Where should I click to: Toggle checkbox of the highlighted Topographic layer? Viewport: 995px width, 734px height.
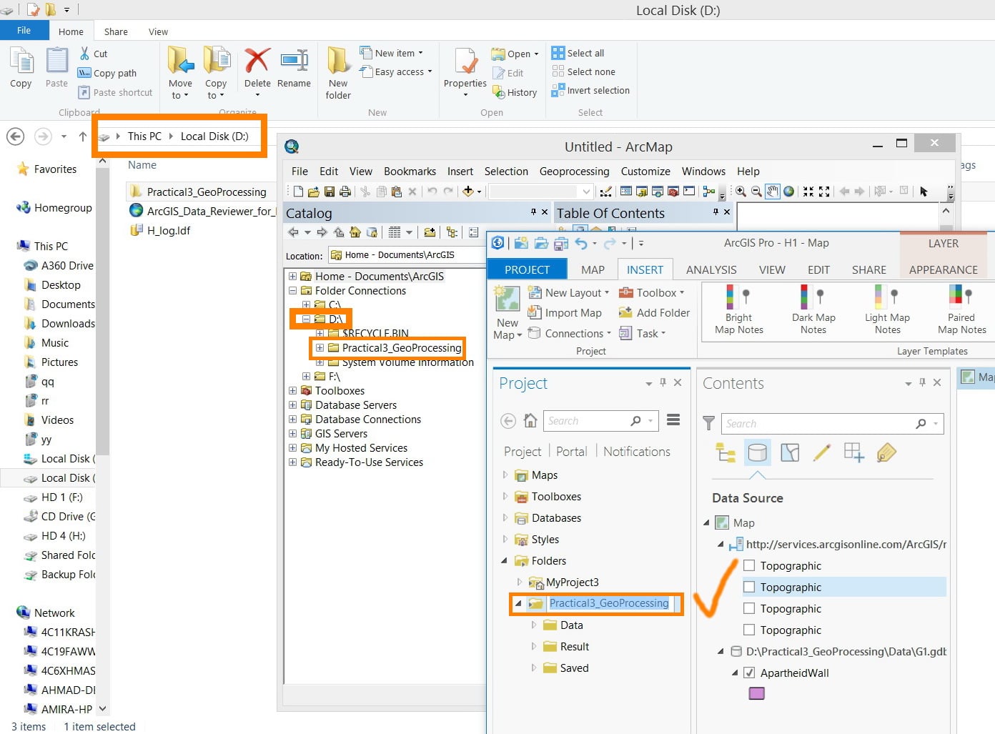coord(749,587)
